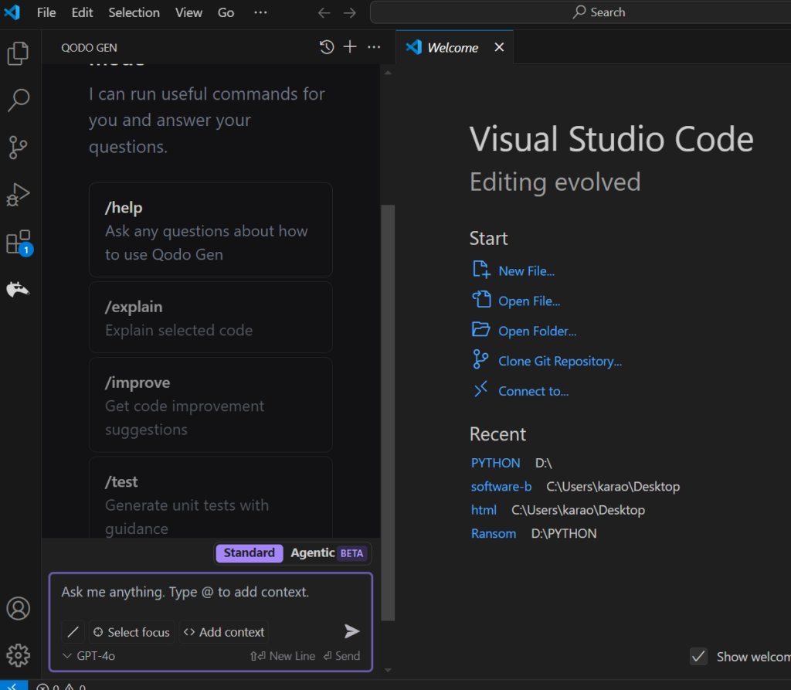Viewport: 791px width, 690px height.
Task: Switch chat mode to Standard
Action: (250, 553)
